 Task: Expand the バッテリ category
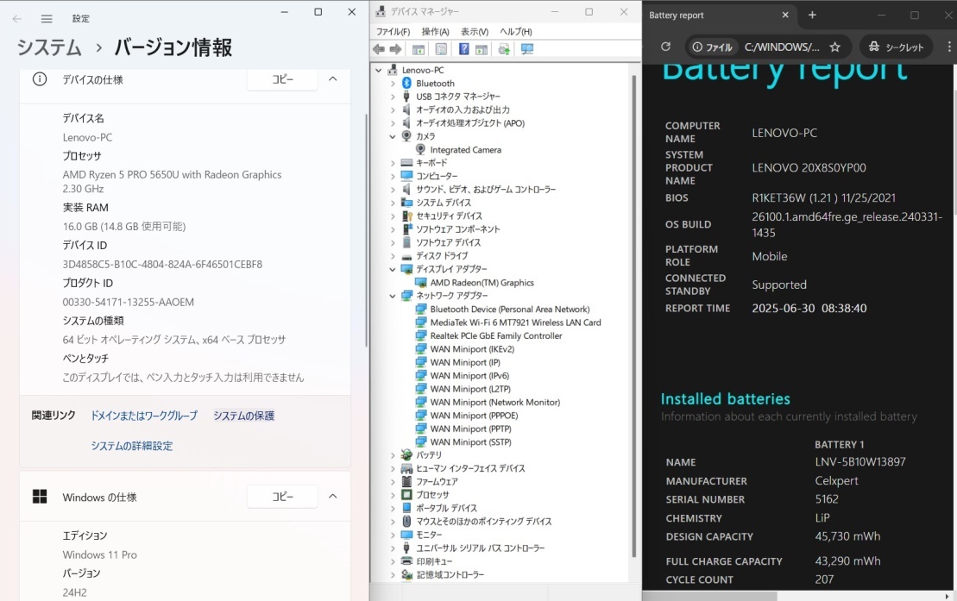click(x=393, y=455)
